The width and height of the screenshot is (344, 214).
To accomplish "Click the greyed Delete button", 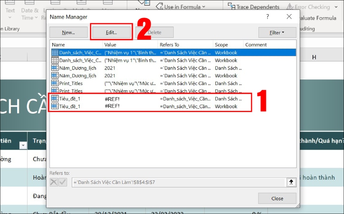I will click(x=154, y=33).
